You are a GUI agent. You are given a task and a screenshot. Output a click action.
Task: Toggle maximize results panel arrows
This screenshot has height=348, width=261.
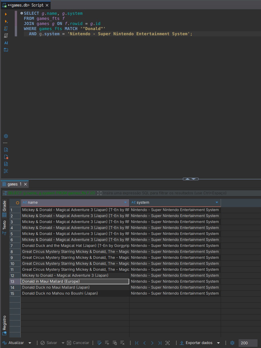(191, 179)
